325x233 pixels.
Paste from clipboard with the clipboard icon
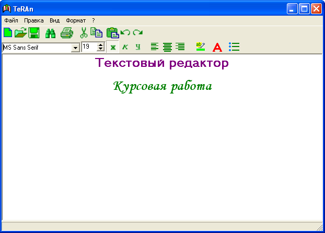click(x=112, y=33)
